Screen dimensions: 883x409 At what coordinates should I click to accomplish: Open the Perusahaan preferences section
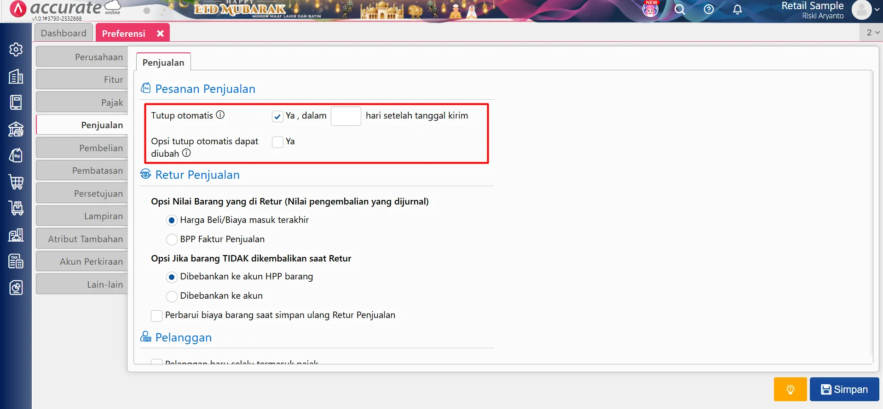tap(82, 57)
